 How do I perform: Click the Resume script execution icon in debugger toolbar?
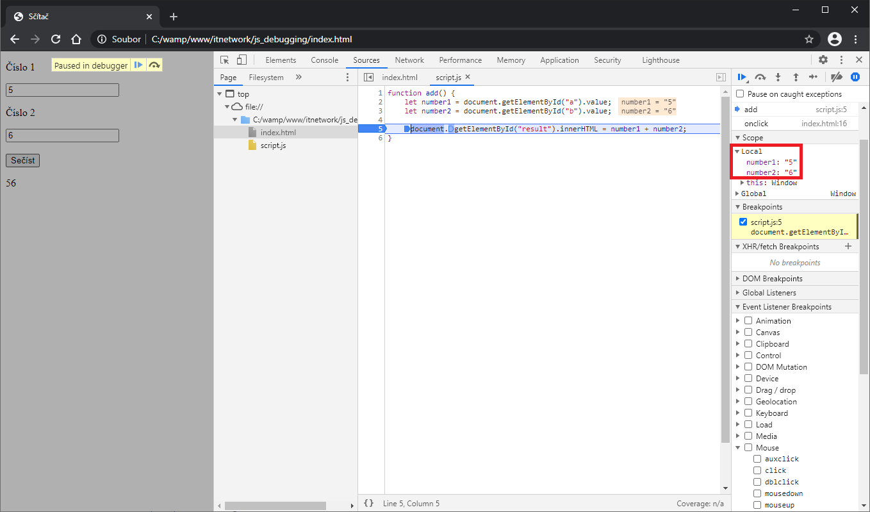click(x=742, y=77)
